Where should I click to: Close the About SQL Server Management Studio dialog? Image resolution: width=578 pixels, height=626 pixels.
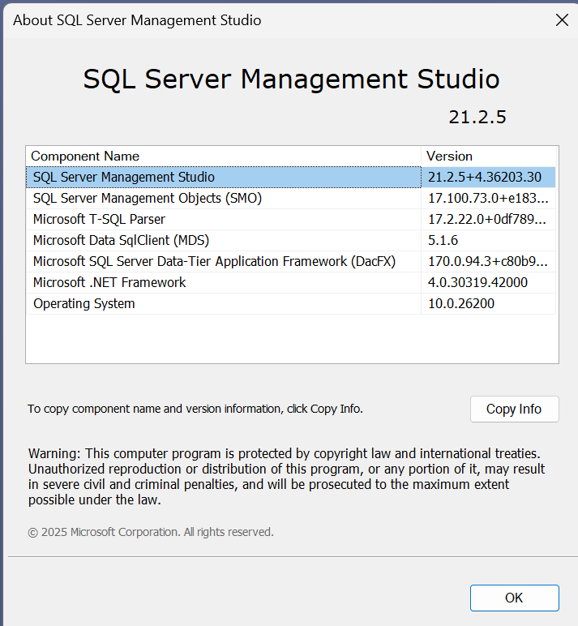(x=562, y=19)
